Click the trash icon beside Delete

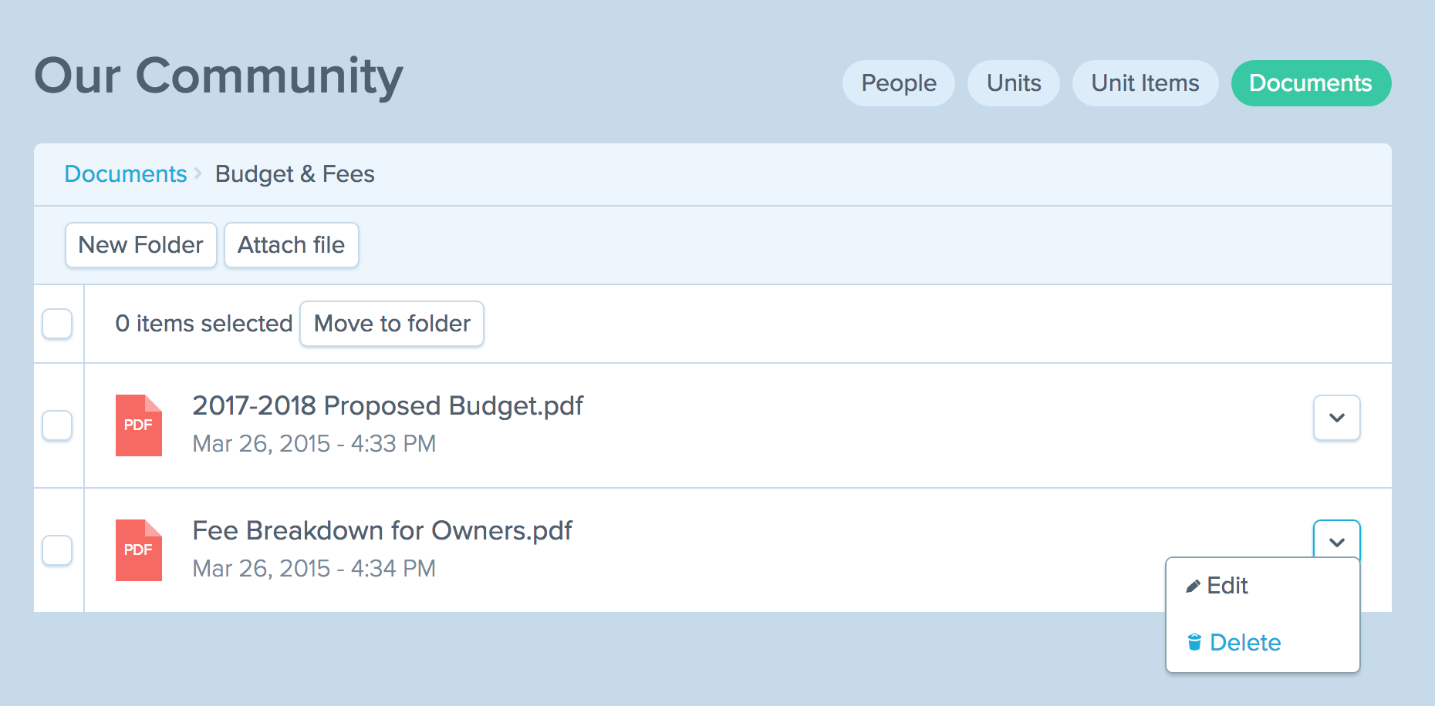pyautogui.click(x=1194, y=642)
